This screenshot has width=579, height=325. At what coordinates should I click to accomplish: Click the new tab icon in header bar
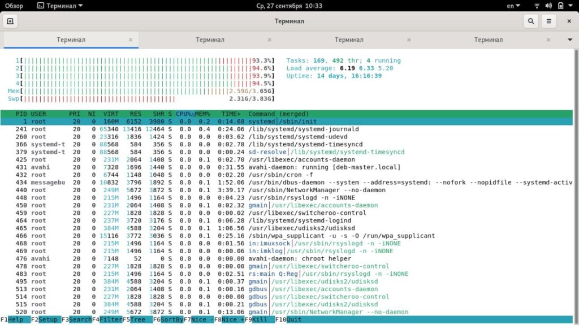(x=10, y=21)
